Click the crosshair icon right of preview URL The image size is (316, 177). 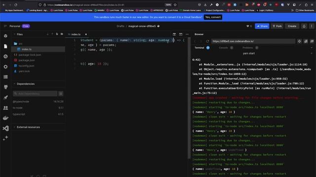pos(299,41)
